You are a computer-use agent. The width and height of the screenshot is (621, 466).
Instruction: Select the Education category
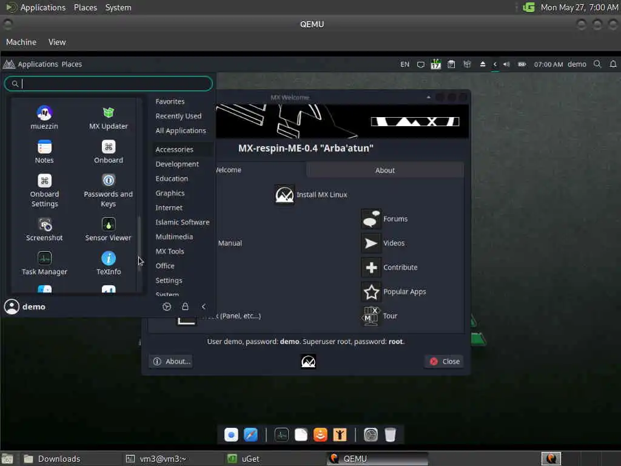(172, 179)
